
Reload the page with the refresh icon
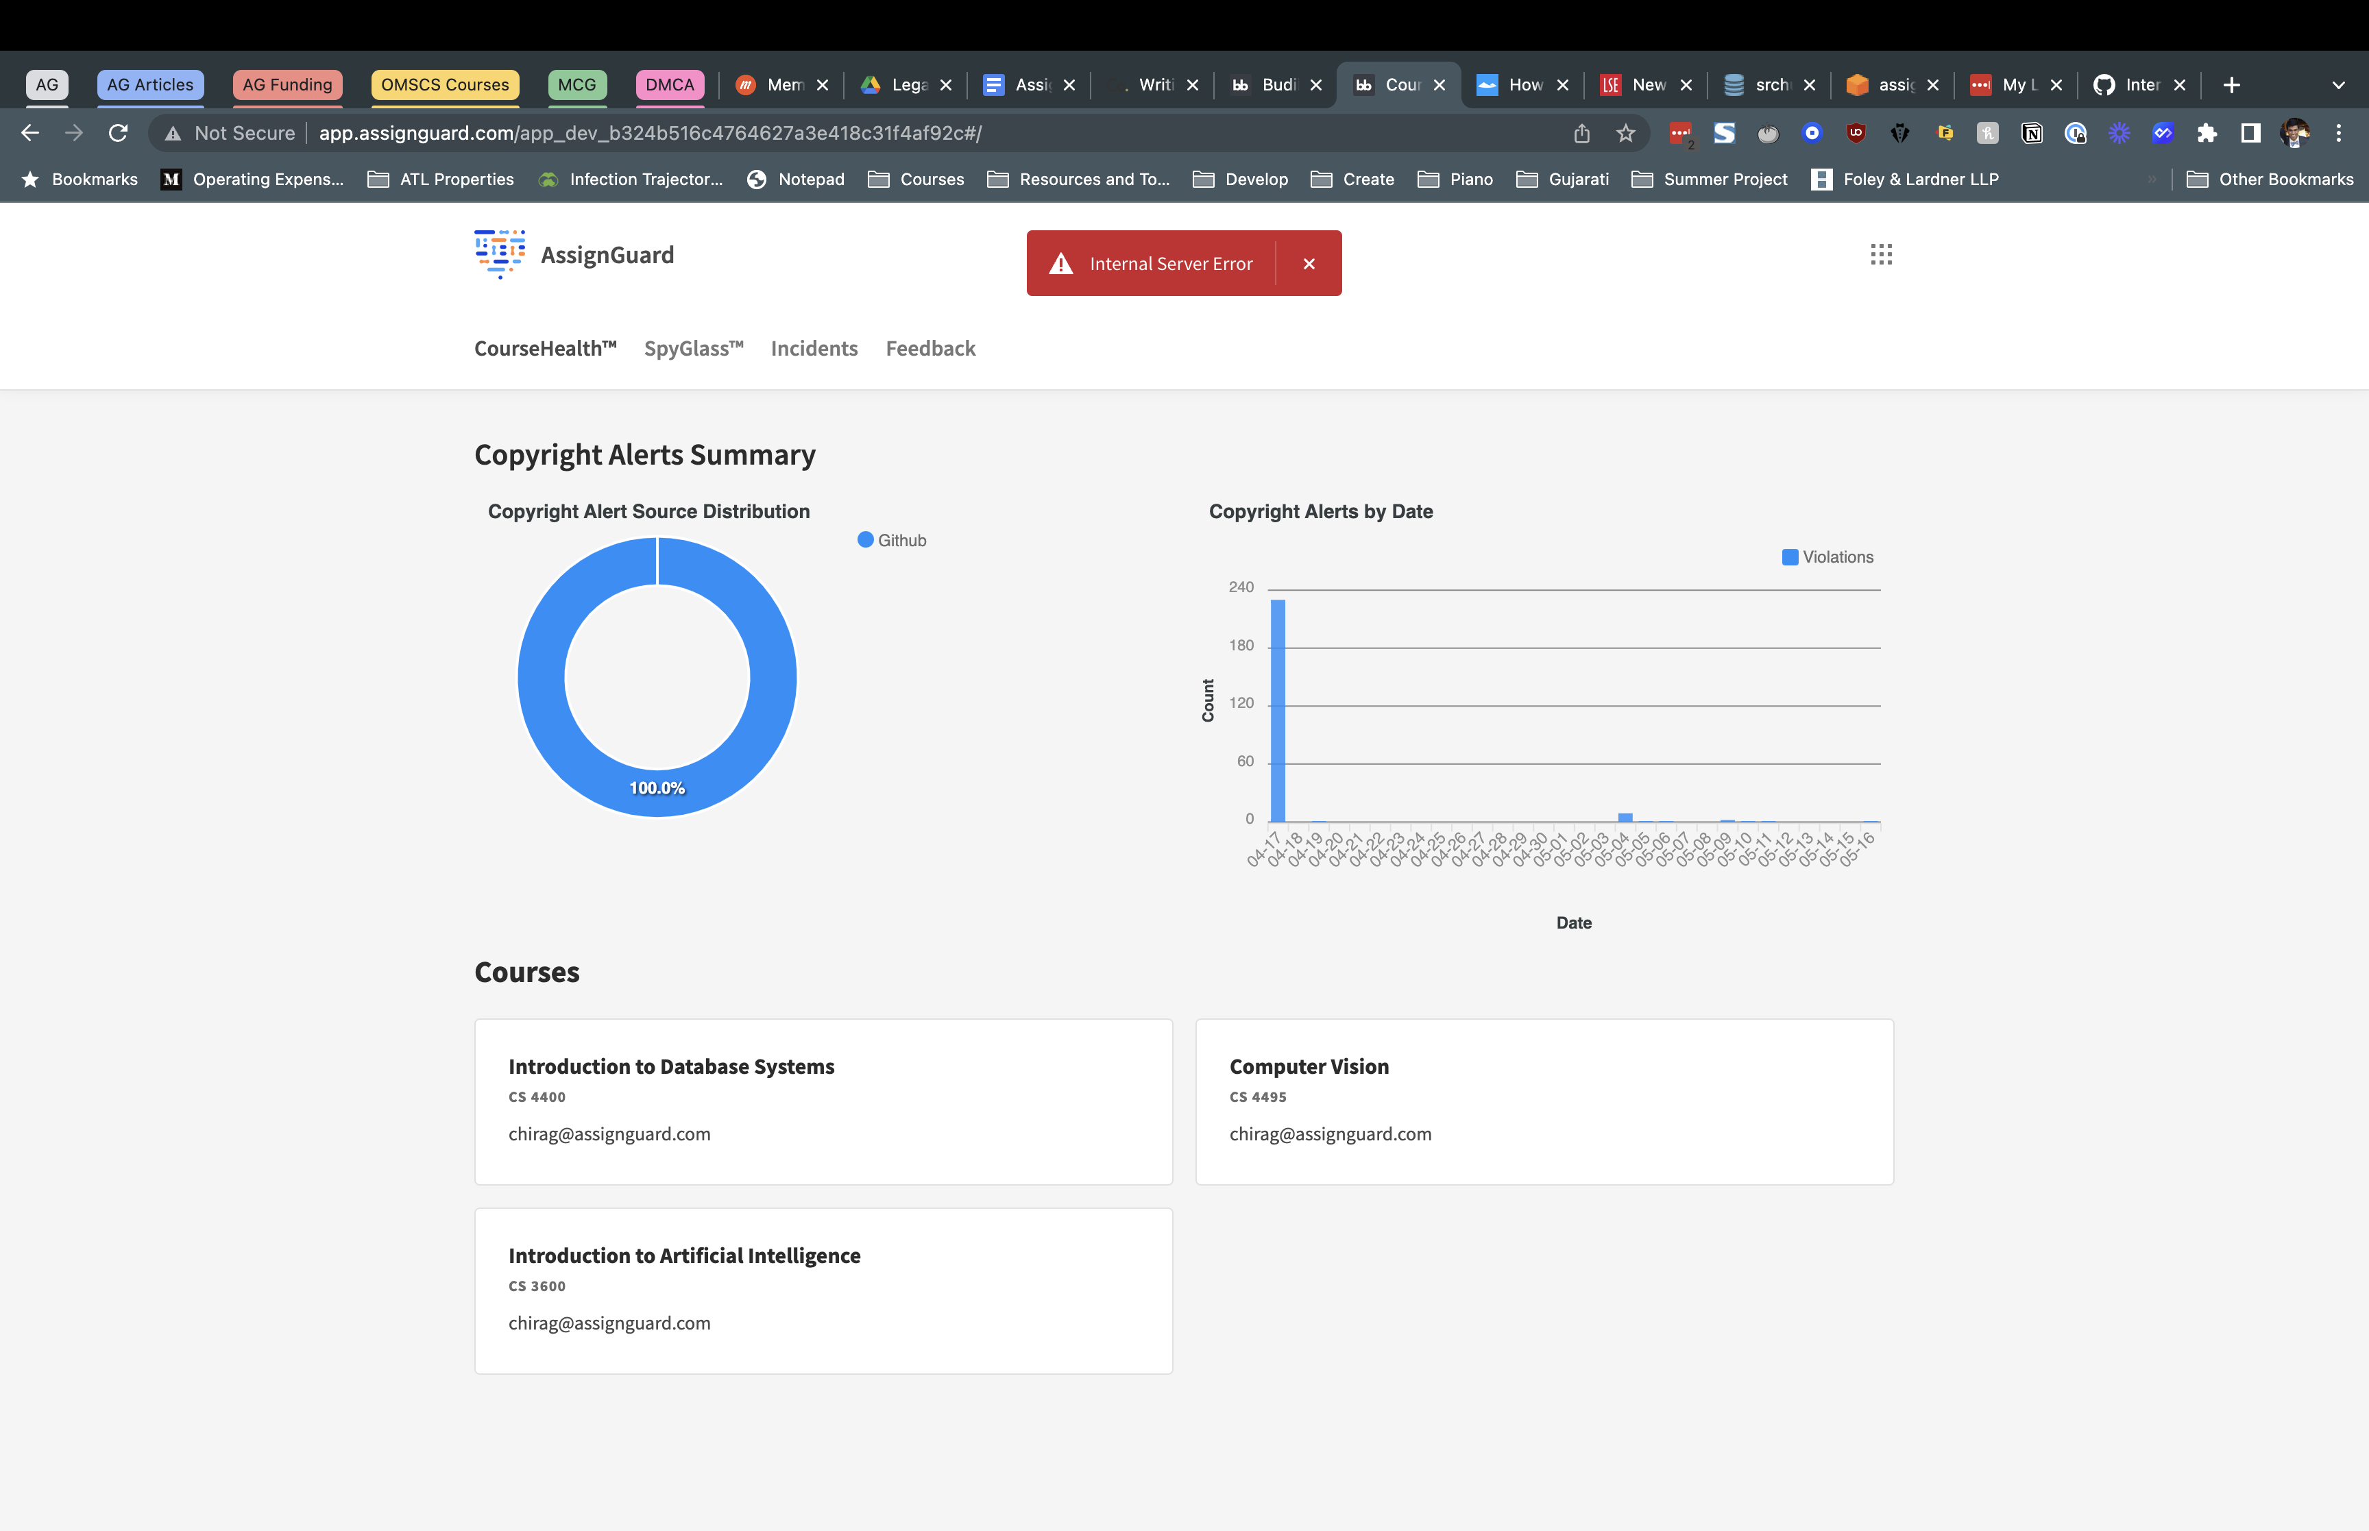[119, 133]
